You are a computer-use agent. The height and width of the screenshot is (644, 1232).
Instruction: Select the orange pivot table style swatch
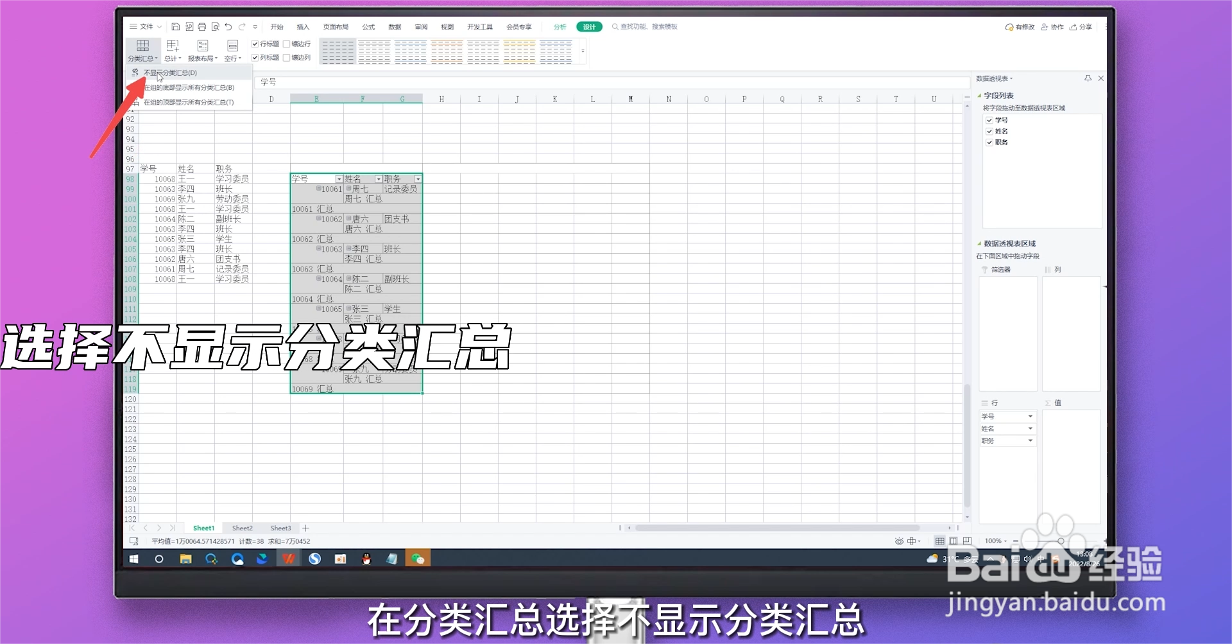[447, 51]
